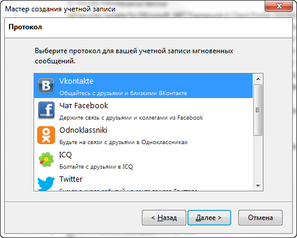Click description 'Общайтесь с друзьями и близкими ВКонтакте'
Image resolution: width=297 pixels, height=238 pixels.
(x=123, y=93)
